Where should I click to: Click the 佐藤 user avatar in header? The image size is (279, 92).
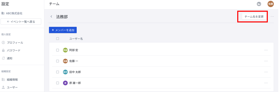(x=271, y=4)
